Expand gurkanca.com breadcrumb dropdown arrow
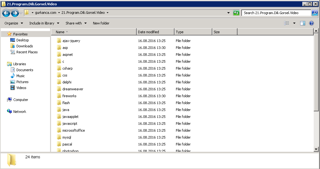Viewport: 320px width, 169px height. [59, 13]
